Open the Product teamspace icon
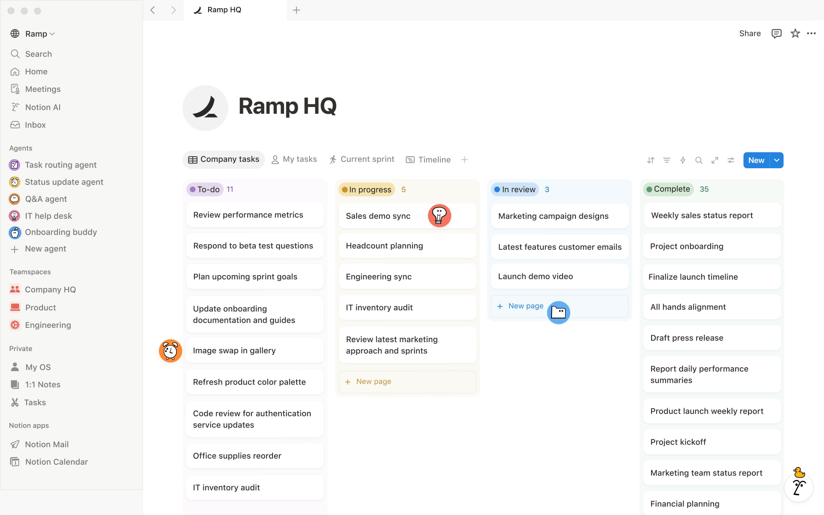 click(15, 307)
